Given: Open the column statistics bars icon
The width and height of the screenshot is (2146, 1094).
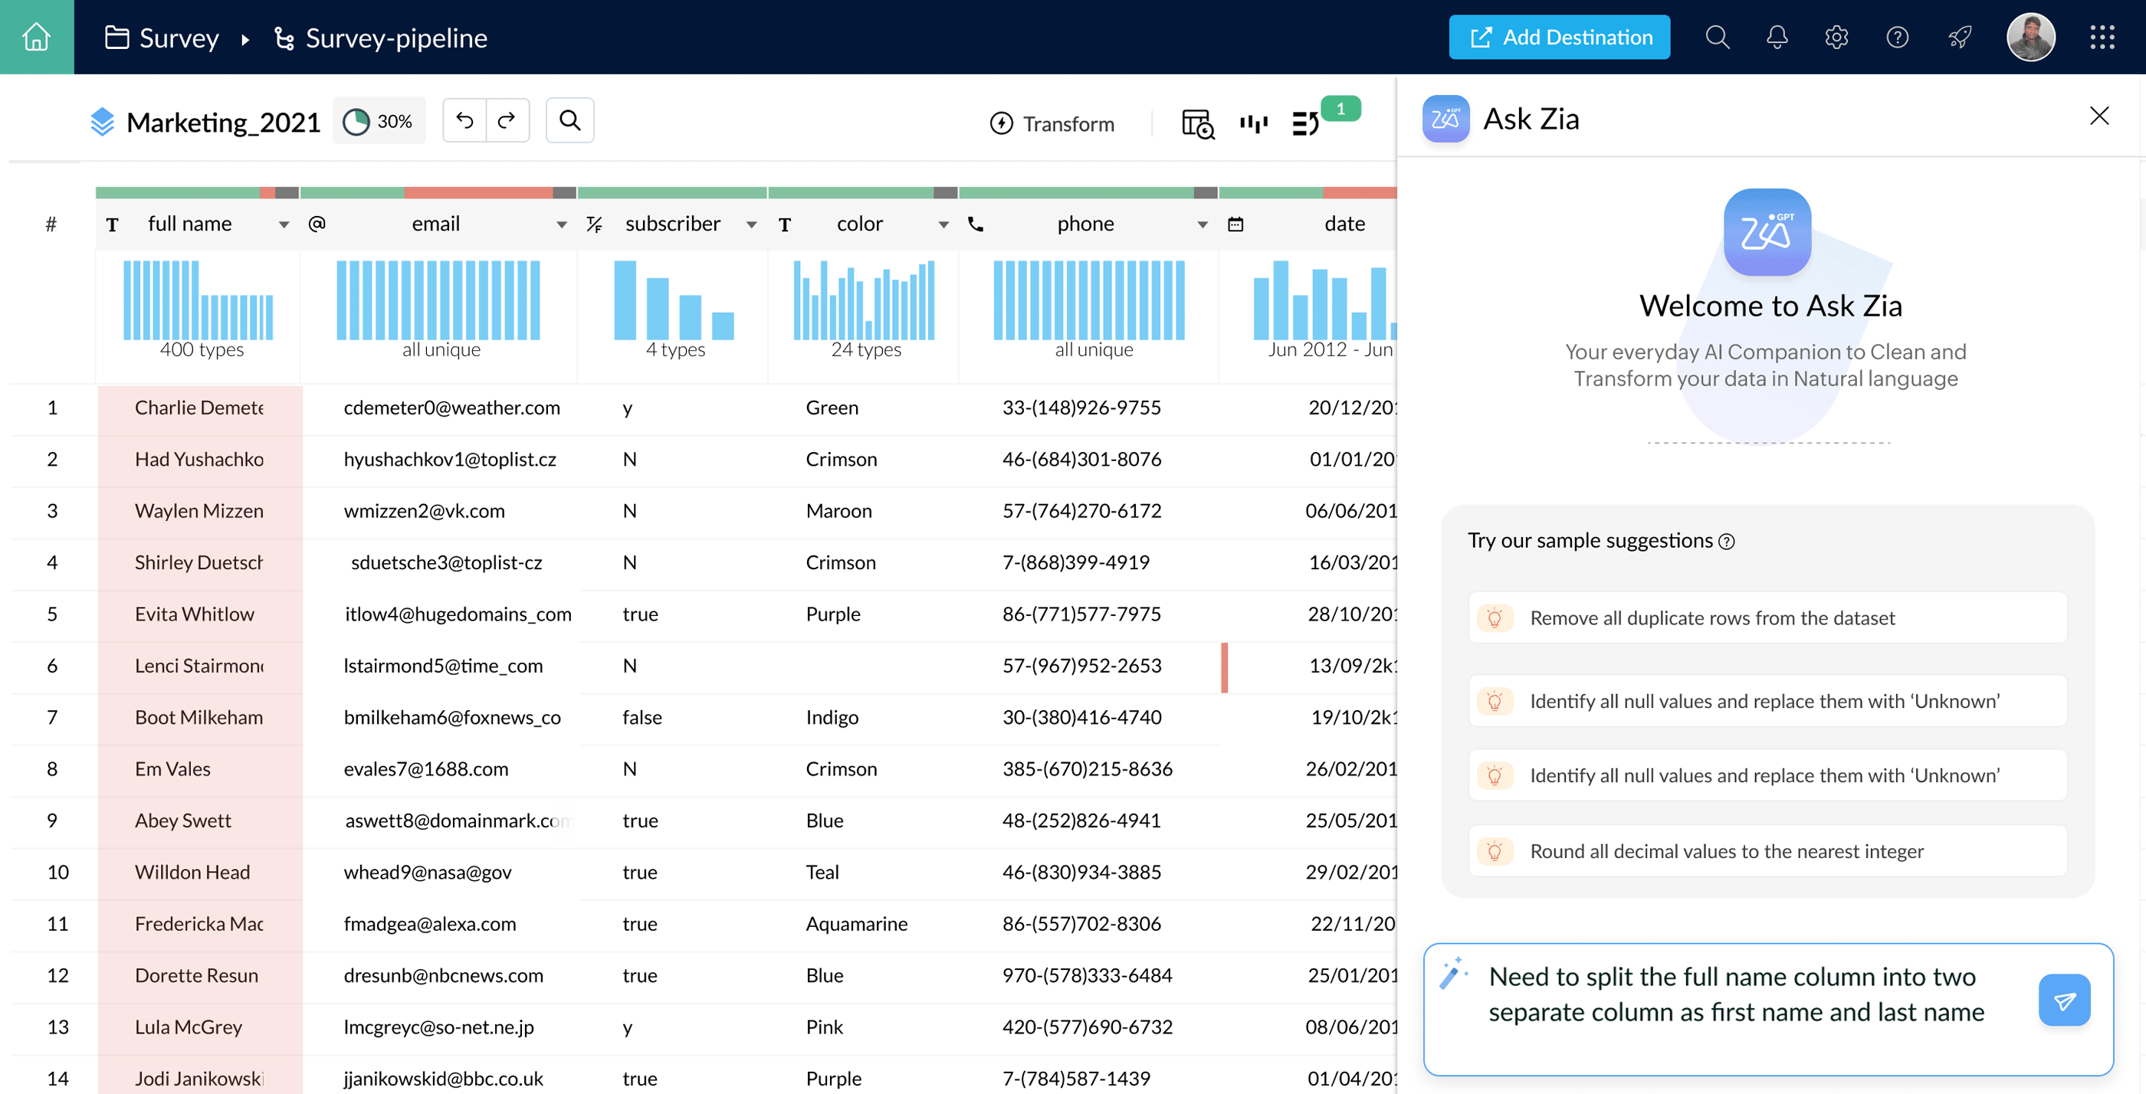Looking at the screenshot, I should tap(1253, 123).
